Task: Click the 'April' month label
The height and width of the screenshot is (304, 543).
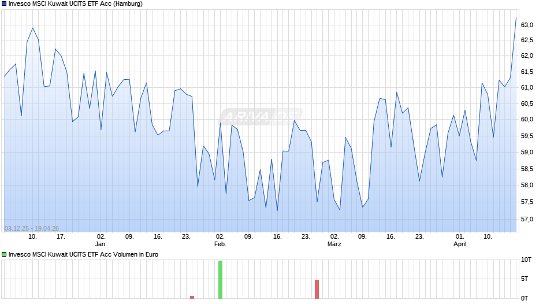Action: [460, 244]
